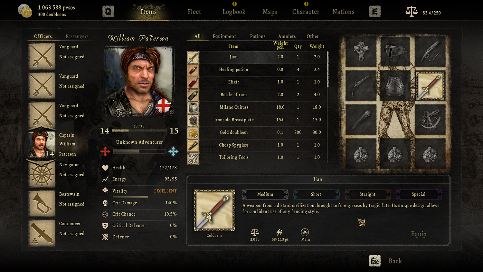Select the Cannoneer cannon officer slot
The height and width of the screenshot is (272, 483).
pos(42,233)
